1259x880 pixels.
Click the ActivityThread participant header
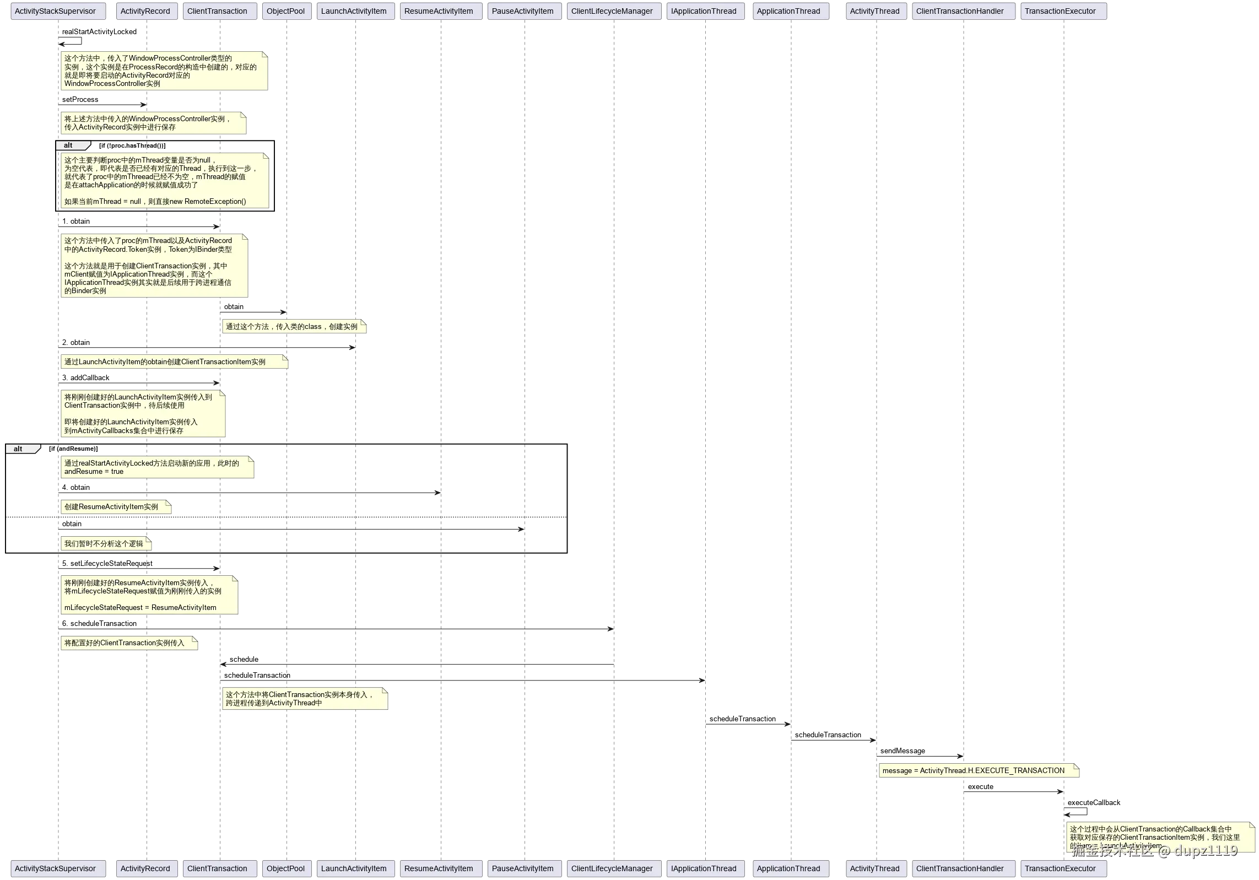pyautogui.click(x=875, y=10)
